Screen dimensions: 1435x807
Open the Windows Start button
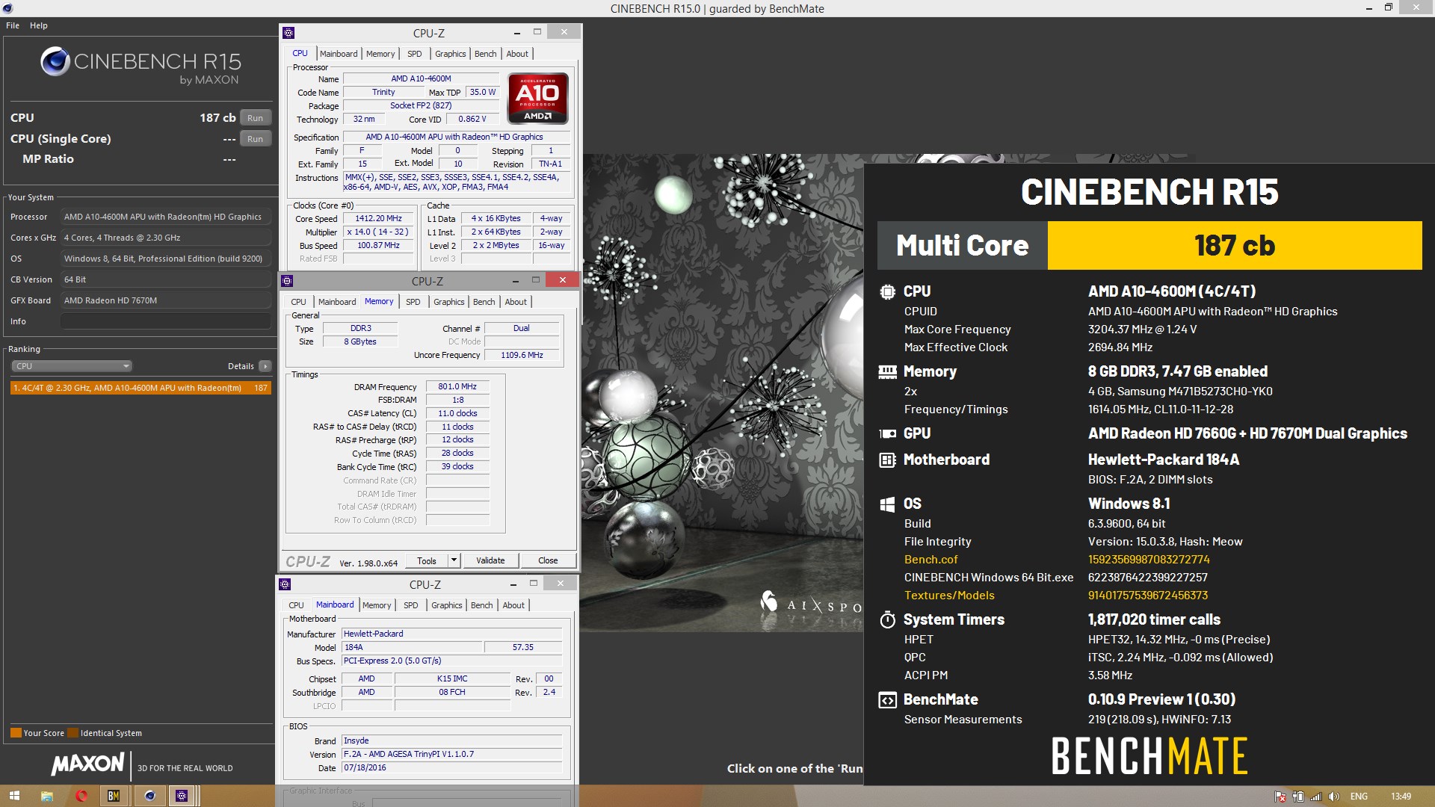tap(14, 796)
